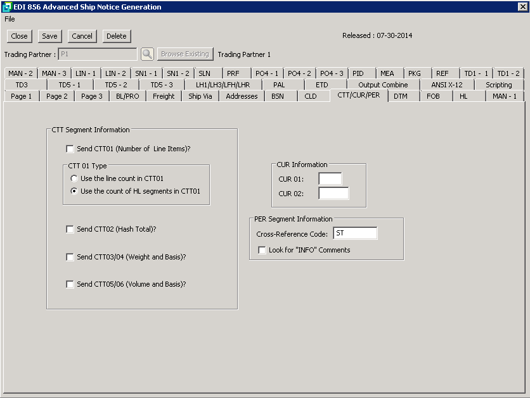Click the magnifier search icon beside Trading Partner
The image size is (530, 398).
tap(147, 54)
